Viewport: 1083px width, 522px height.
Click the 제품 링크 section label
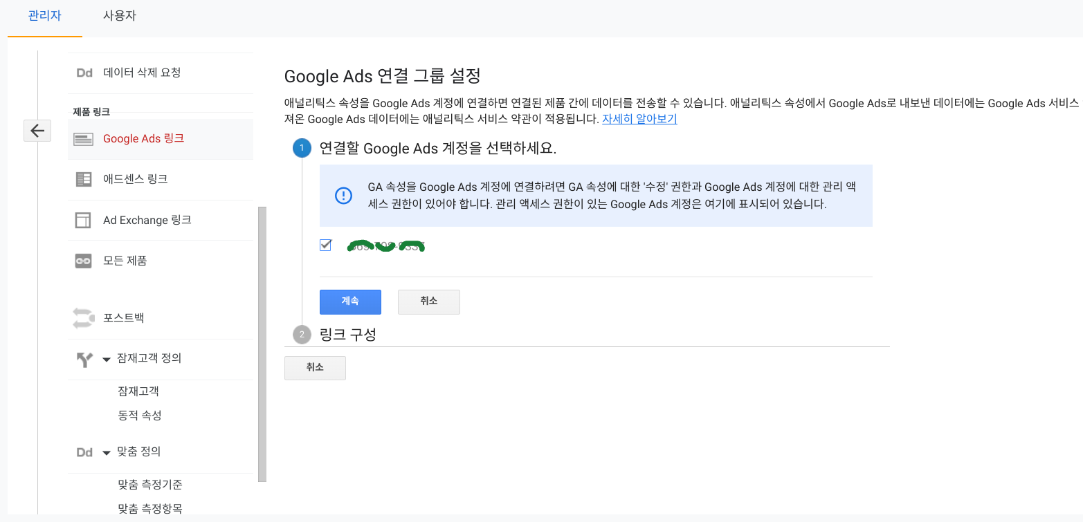pyautogui.click(x=91, y=111)
